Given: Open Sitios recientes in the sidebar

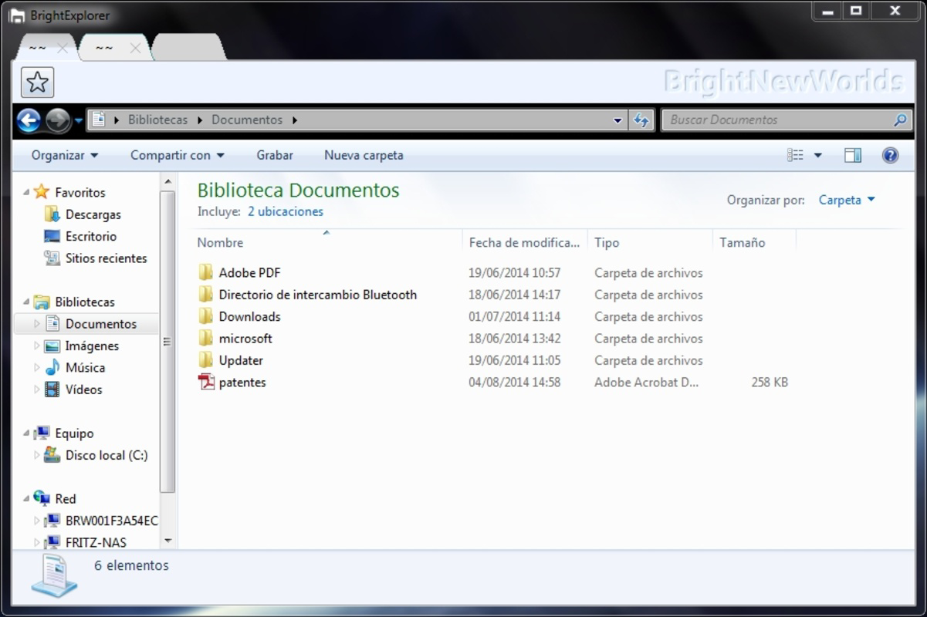Looking at the screenshot, I should click(106, 258).
